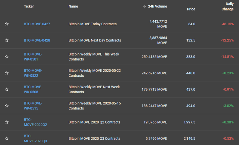Click Bitcoin MOVE Next Day Contracts name
Image resolution: width=239 pixels, height=145 pixels.
[x=95, y=40]
